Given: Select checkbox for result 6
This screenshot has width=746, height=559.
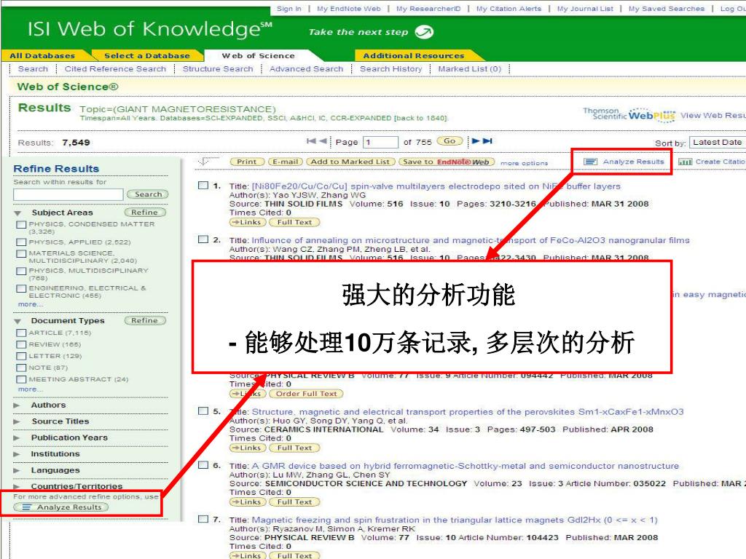Looking at the screenshot, I should (x=203, y=465).
